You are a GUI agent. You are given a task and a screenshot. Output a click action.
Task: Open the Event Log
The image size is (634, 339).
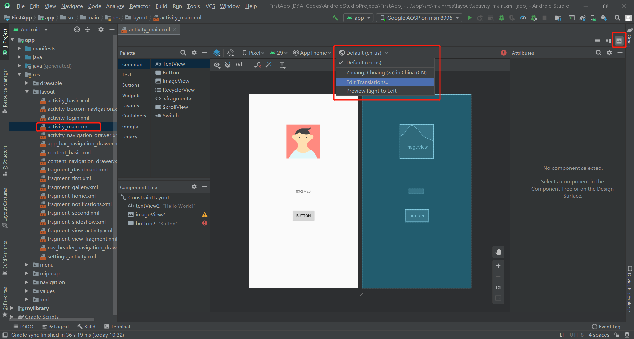click(x=606, y=327)
